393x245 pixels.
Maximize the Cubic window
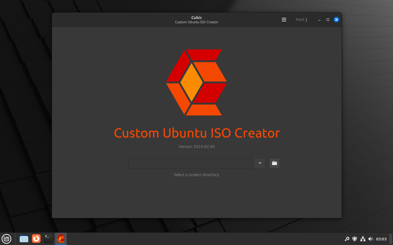(328, 20)
